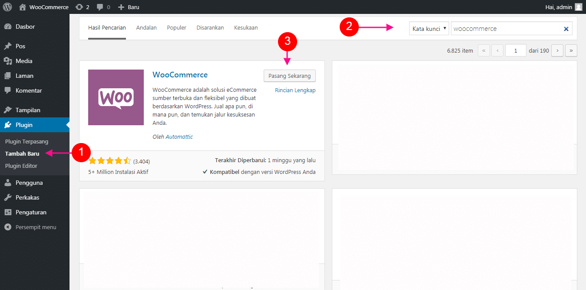Switch to the Kesukaan tab
The width and height of the screenshot is (586, 290).
[x=246, y=28]
